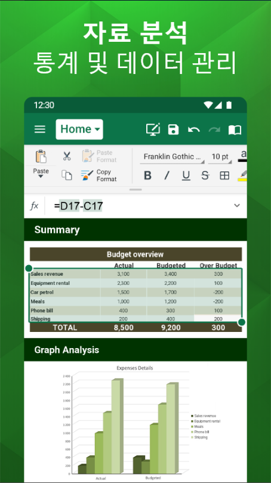This screenshot has height=483, width=271.
Task: Select the Over Budget column header
Action: [218, 265]
